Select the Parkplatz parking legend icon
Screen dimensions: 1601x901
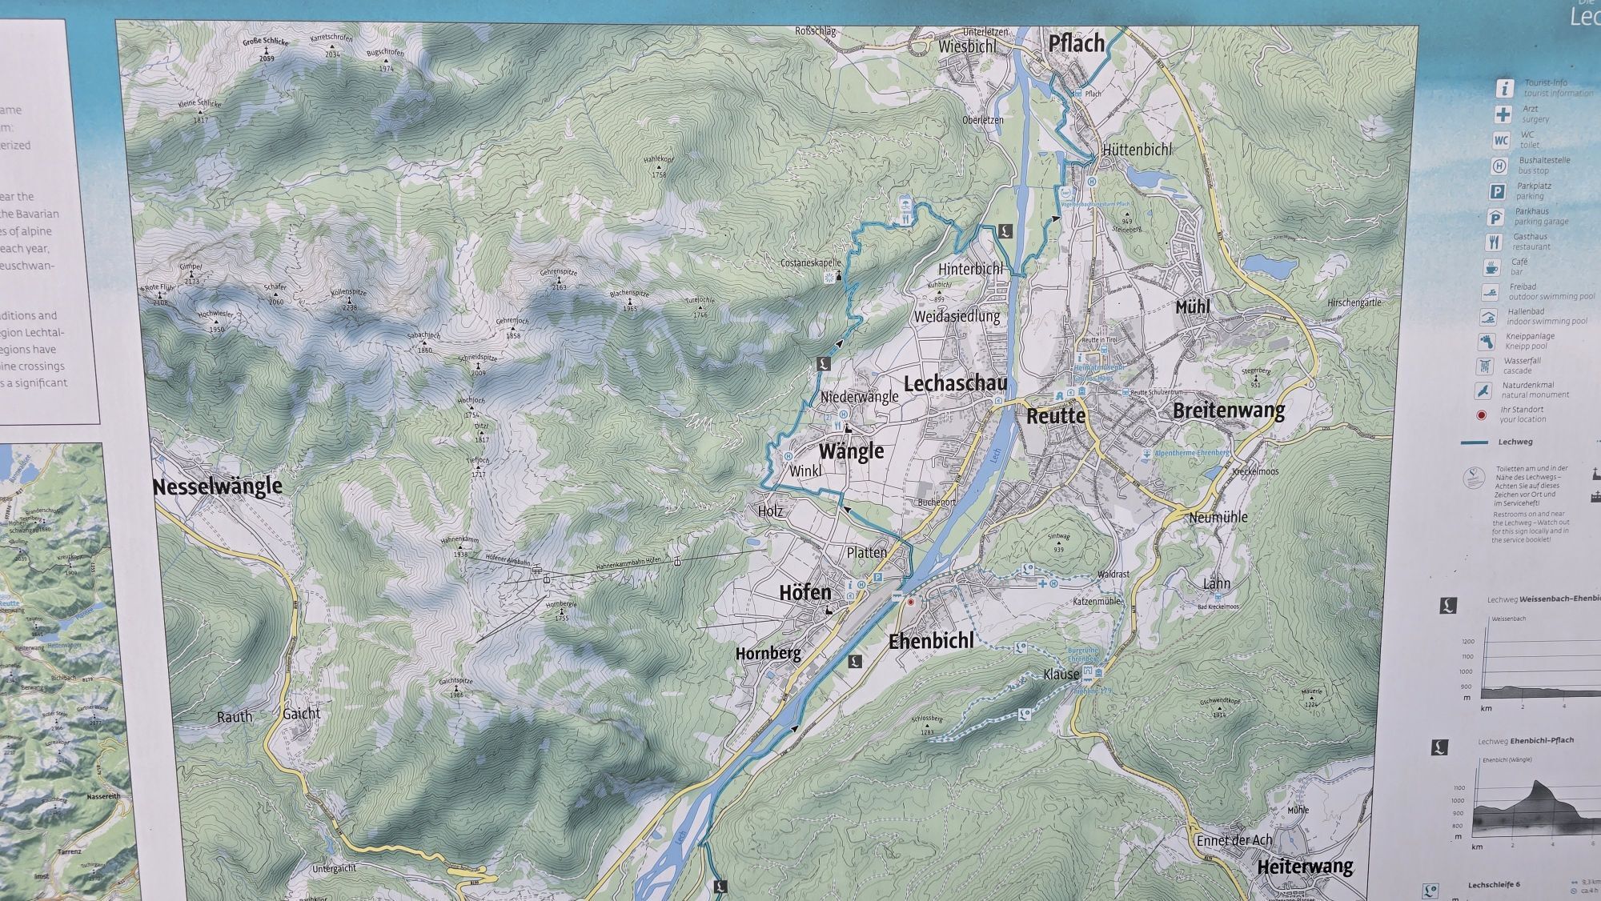[1497, 192]
